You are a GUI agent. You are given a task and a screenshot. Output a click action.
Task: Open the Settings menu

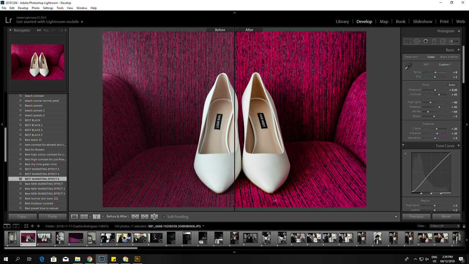pos(48,8)
